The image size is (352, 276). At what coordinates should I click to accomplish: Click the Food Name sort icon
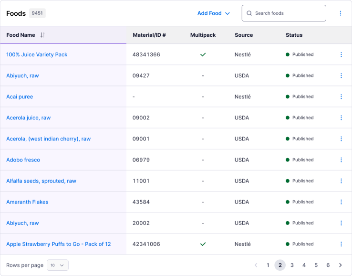pos(42,35)
